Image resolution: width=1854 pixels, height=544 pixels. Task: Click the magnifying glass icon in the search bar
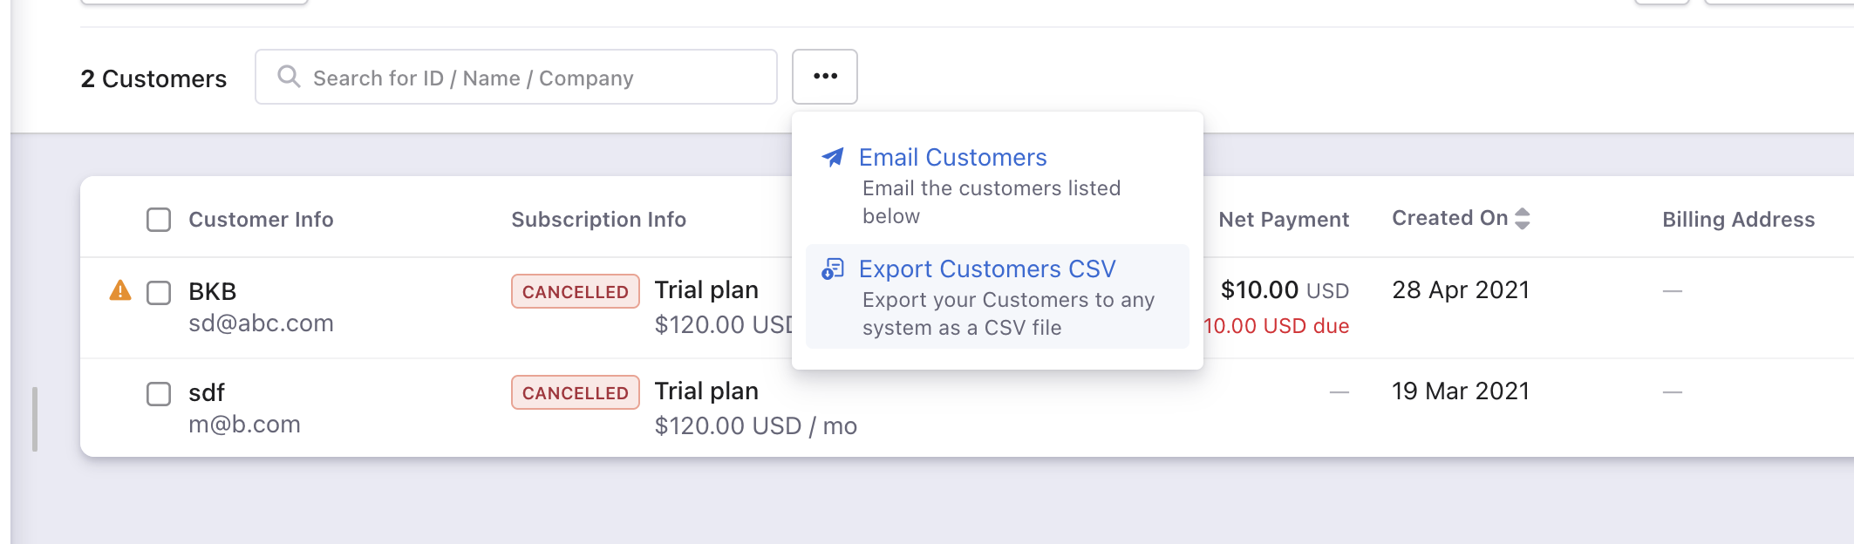(x=288, y=77)
